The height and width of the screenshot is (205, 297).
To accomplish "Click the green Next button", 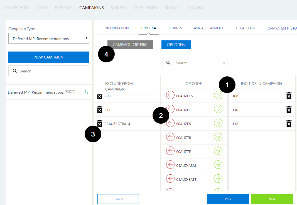I will pos(272,199).
